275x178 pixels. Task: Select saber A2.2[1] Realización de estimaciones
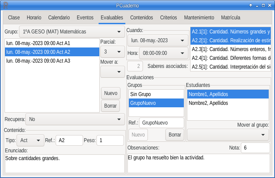coord(231,40)
